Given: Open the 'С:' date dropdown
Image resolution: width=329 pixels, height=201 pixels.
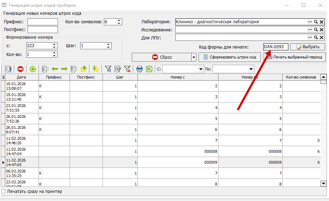Looking at the screenshot, I should tap(201, 69).
